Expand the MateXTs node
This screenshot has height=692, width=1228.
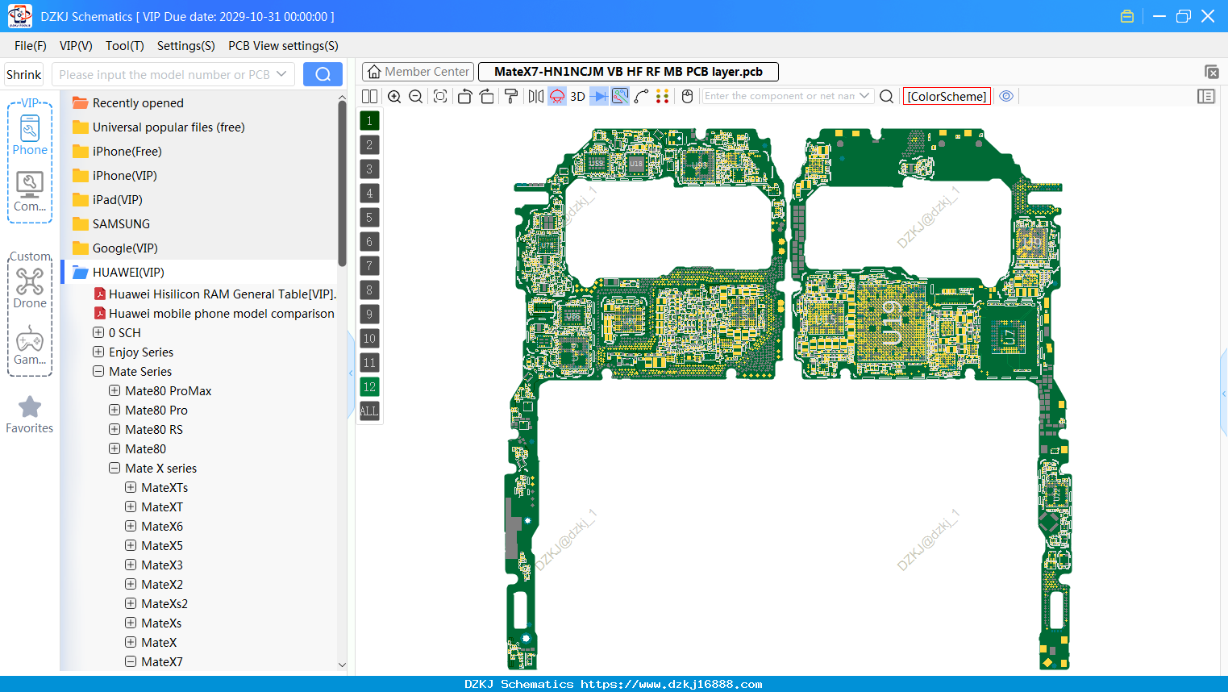pos(131,487)
